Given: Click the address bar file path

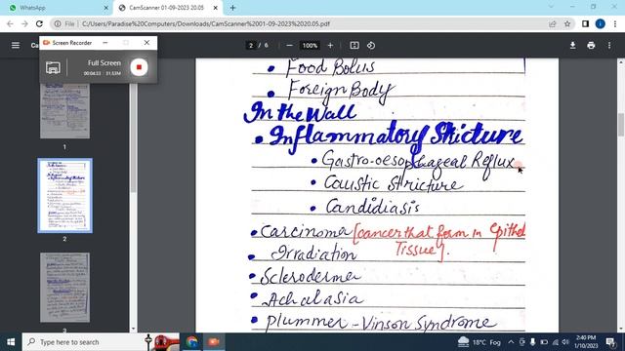Looking at the screenshot, I should [x=206, y=23].
